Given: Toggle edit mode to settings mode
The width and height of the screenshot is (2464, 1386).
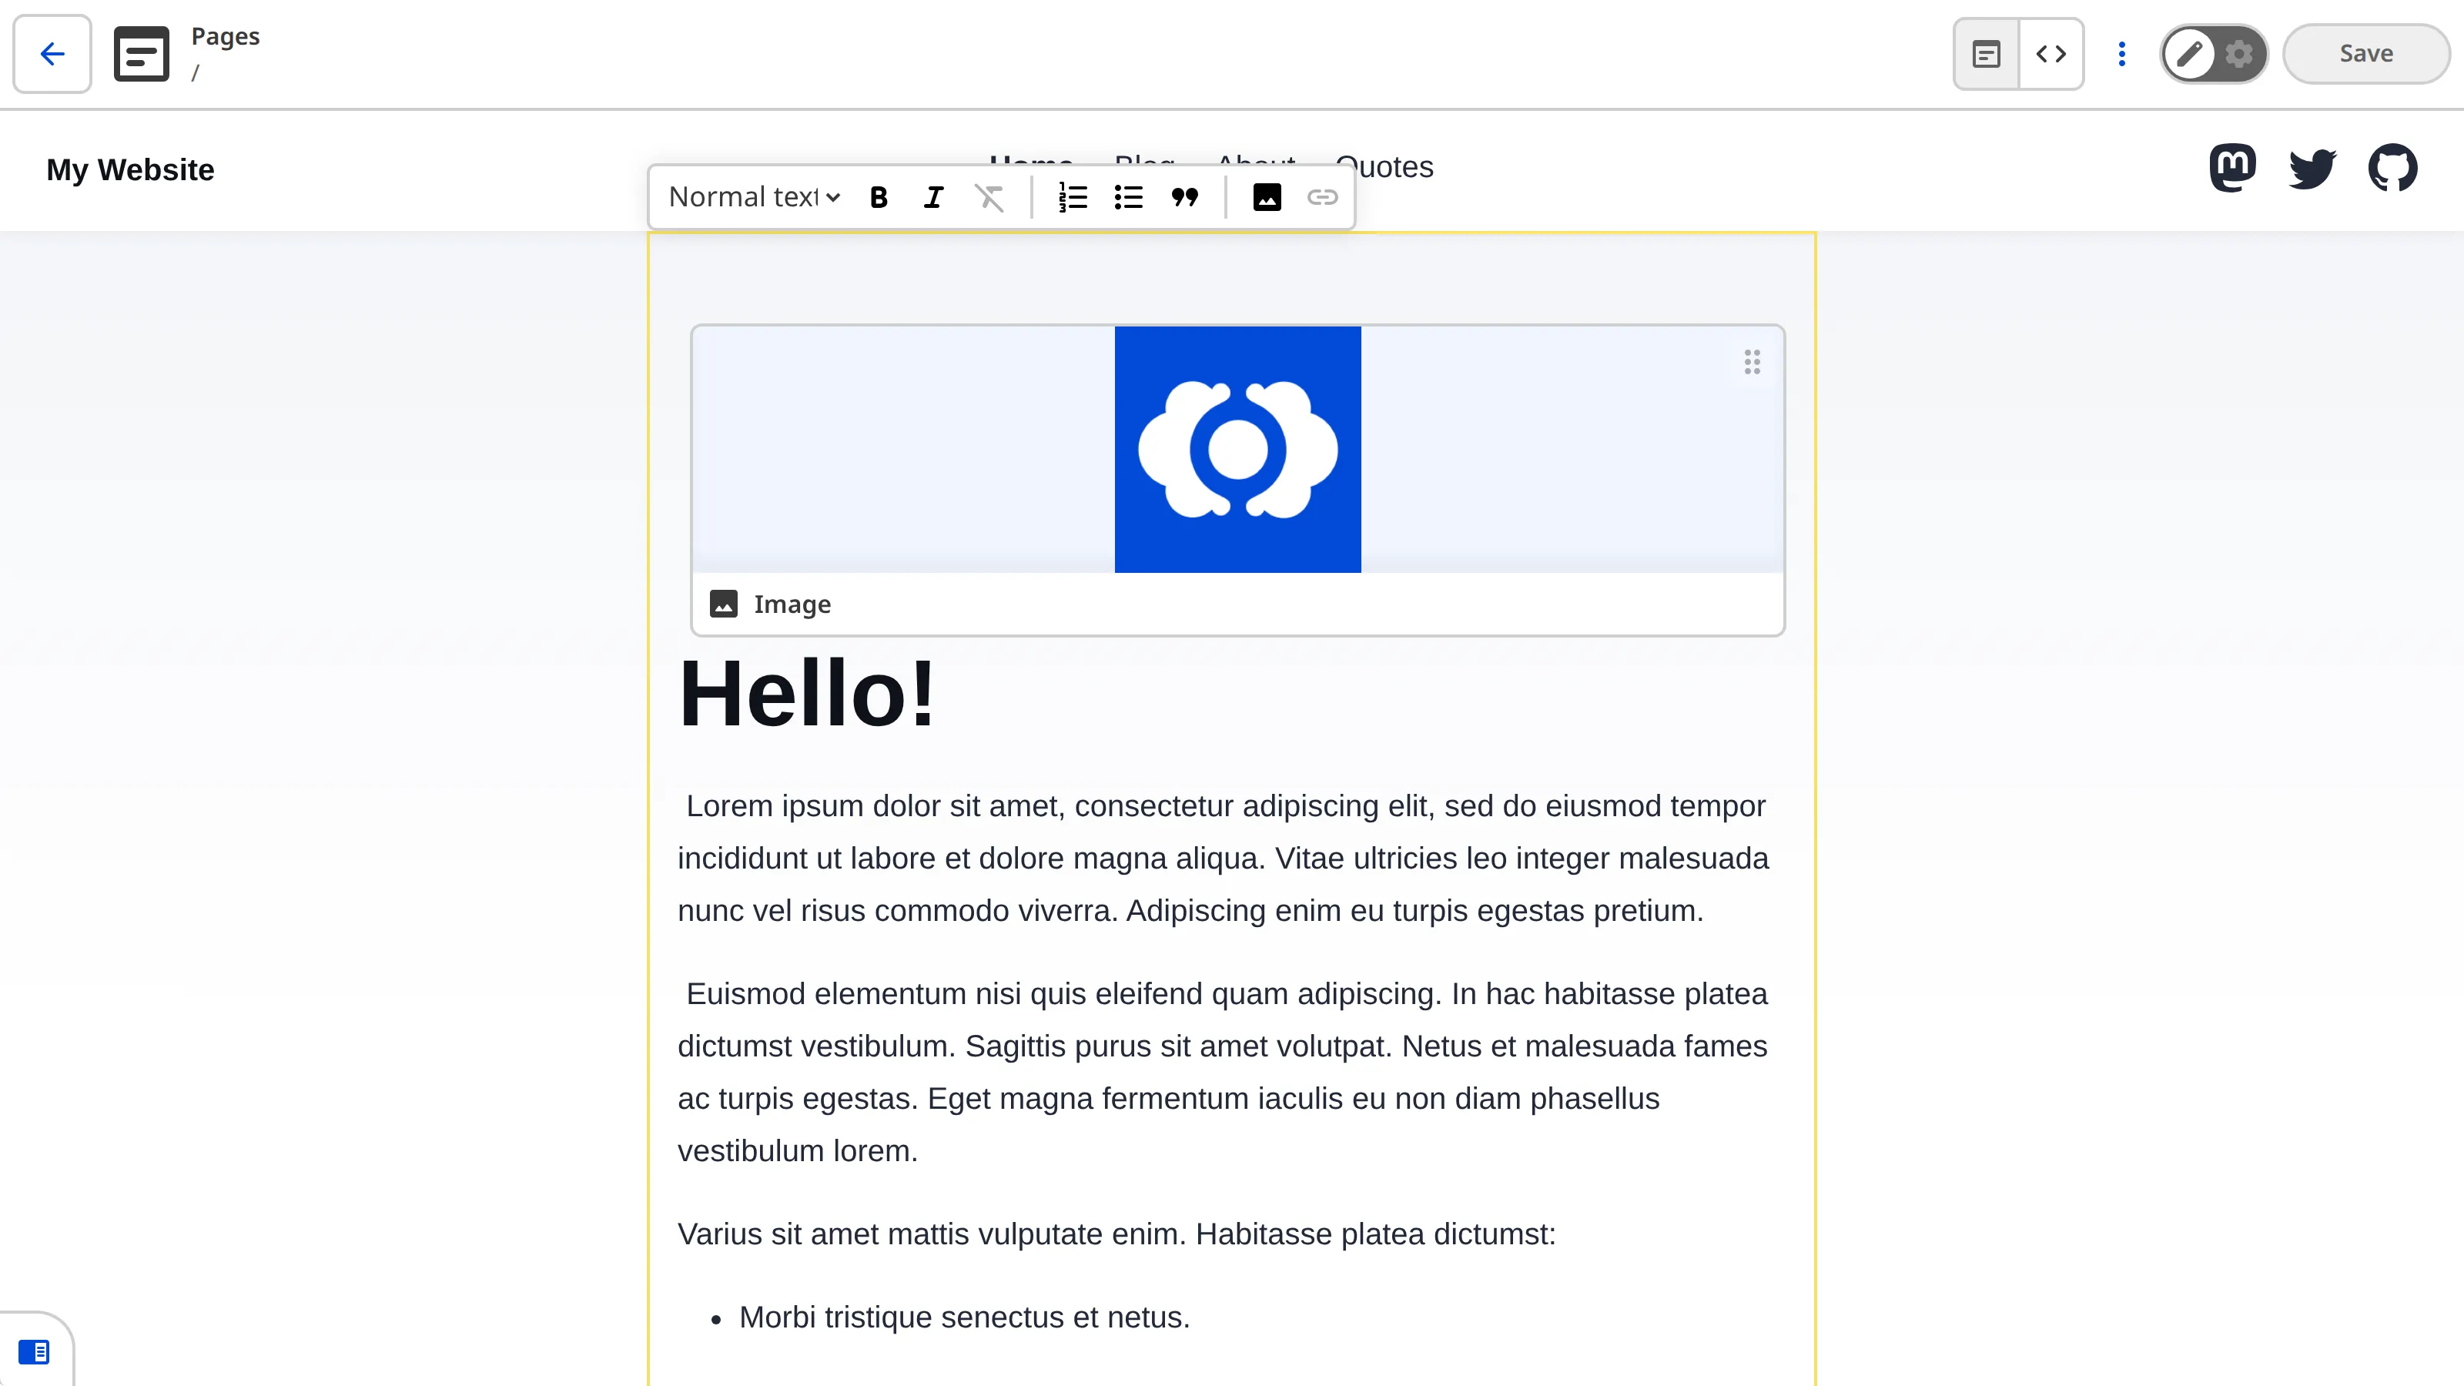Looking at the screenshot, I should [2215, 54].
